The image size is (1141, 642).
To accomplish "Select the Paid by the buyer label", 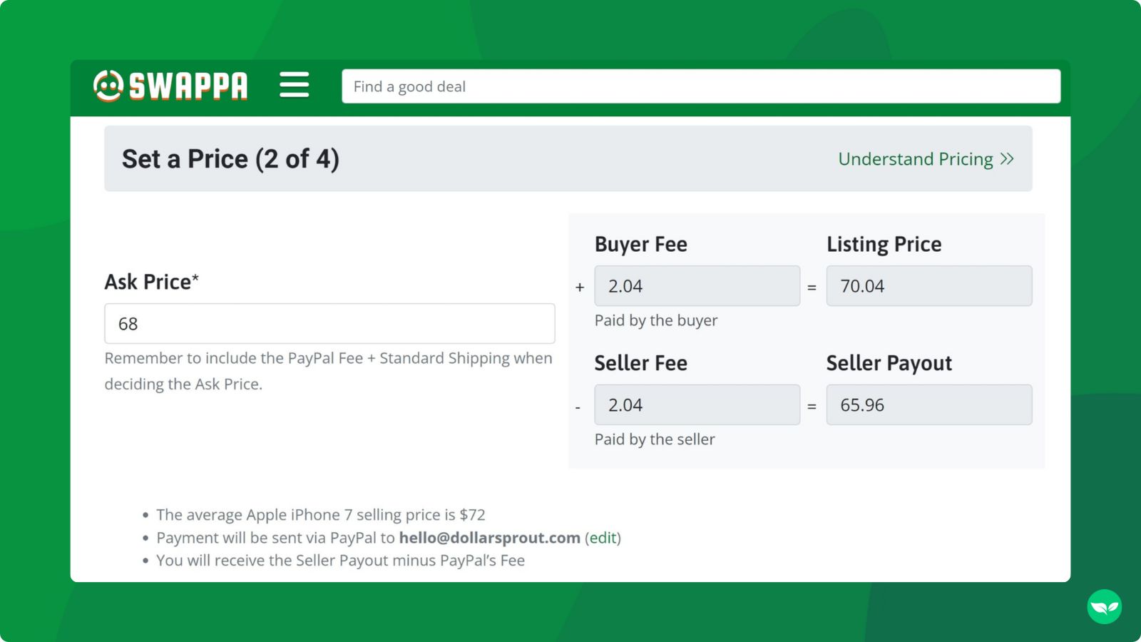I will click(x=655, y=320).
